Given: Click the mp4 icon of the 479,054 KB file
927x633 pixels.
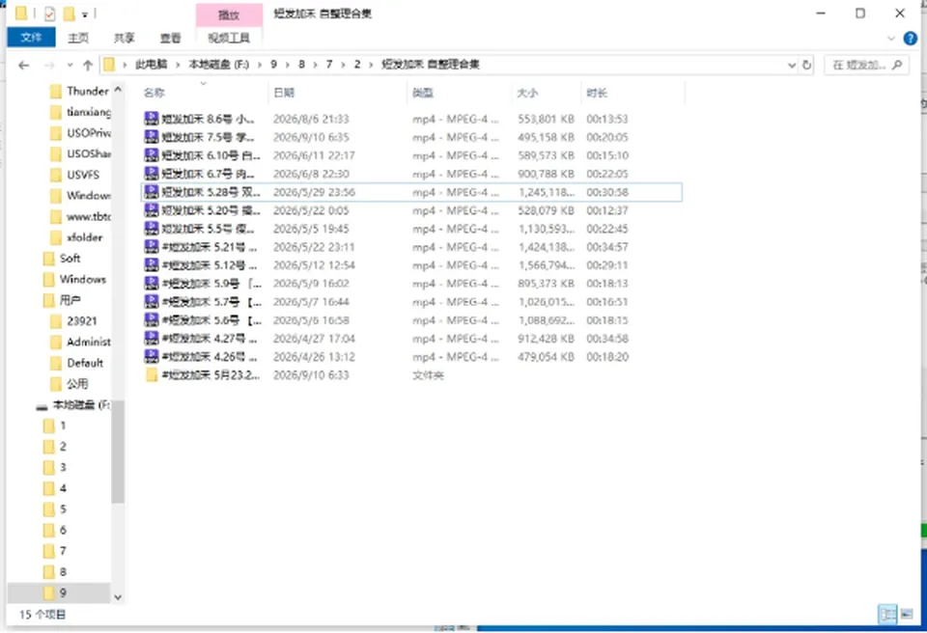Looking at the screenshot, I should pyautogui.click(x=152, y=356).
